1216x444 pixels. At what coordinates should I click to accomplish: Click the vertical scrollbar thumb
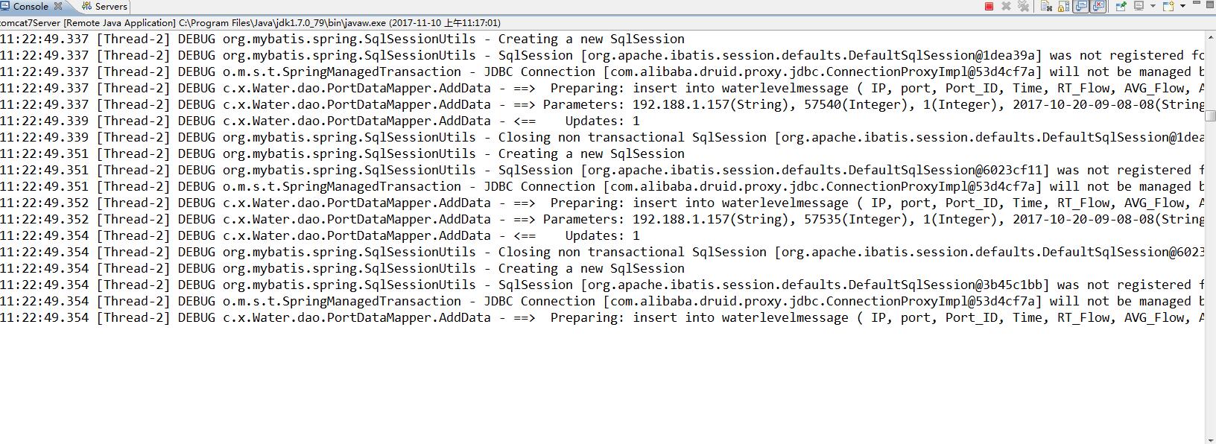(x=1211, y=115)
